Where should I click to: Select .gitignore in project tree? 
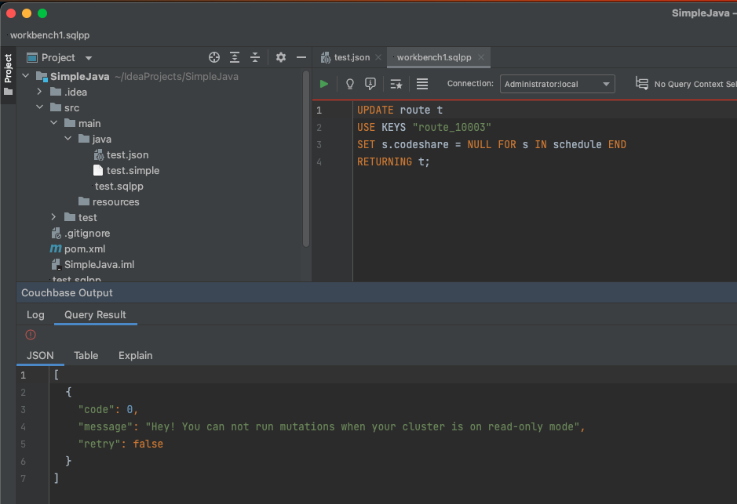(x=87, y=234)
